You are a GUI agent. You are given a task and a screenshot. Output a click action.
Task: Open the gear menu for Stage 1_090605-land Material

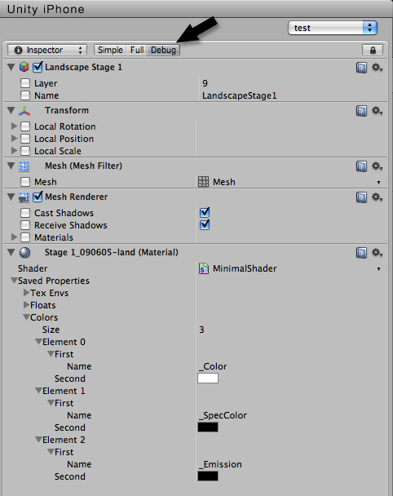click(377, 253)
